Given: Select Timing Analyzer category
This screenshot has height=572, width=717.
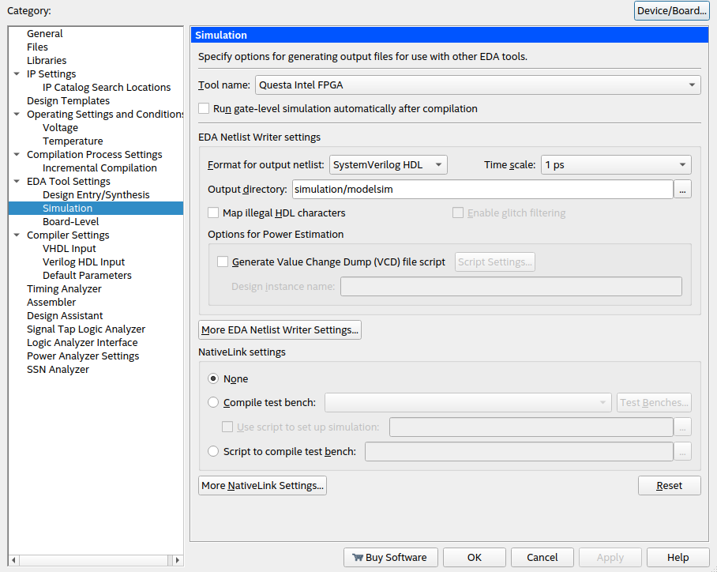Looking at the screenshot, I should point(64,288).
